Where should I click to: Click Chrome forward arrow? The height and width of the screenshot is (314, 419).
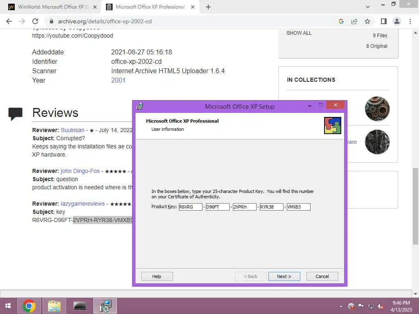pos(22,21)
